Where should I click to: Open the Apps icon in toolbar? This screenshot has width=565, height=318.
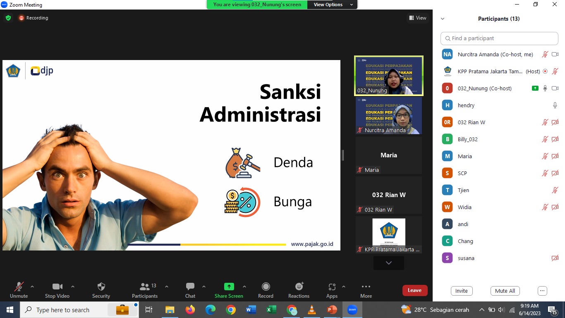[332, 287]
